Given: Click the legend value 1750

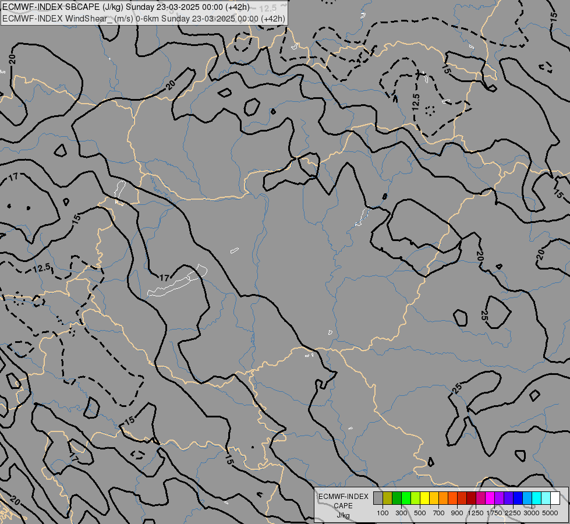Looking at the screenshot, I should coord(494,513).
